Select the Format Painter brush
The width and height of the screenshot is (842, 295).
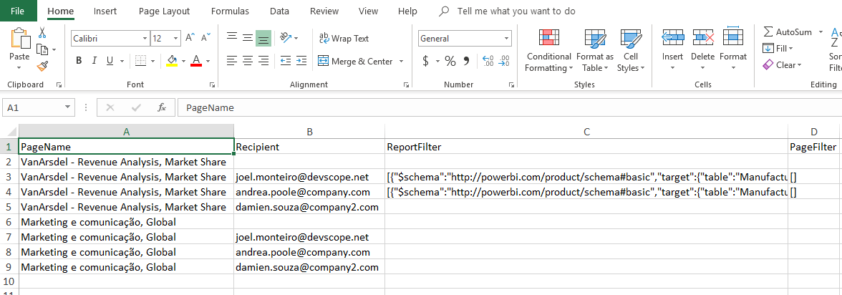pos(42,67)
